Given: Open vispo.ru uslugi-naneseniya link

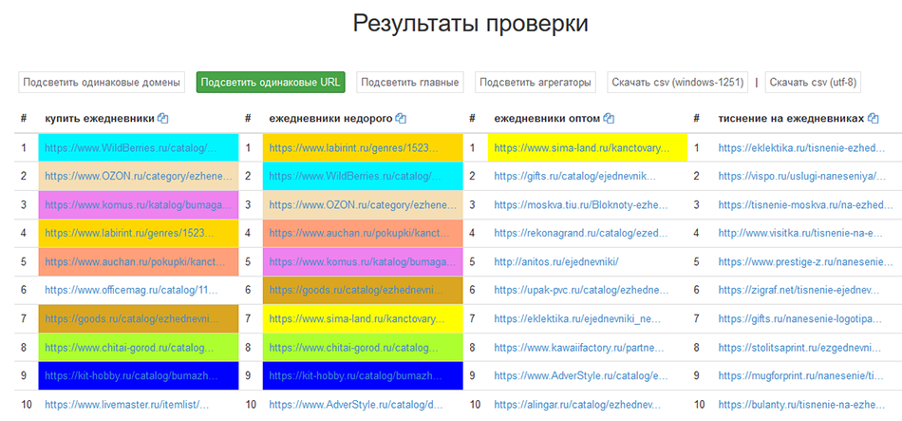Looking at the screenshot, I should pyautogui.click(x=802, y=176).
